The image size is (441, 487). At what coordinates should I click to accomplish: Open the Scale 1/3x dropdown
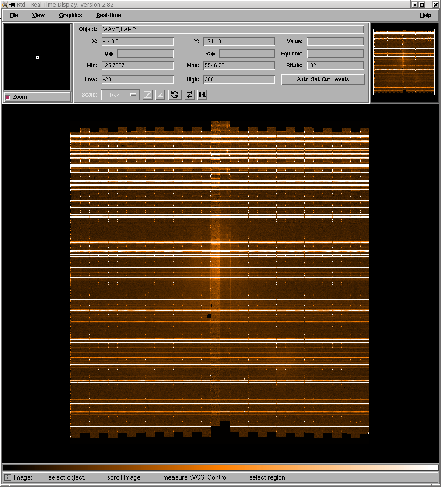[x=120, y=95]
